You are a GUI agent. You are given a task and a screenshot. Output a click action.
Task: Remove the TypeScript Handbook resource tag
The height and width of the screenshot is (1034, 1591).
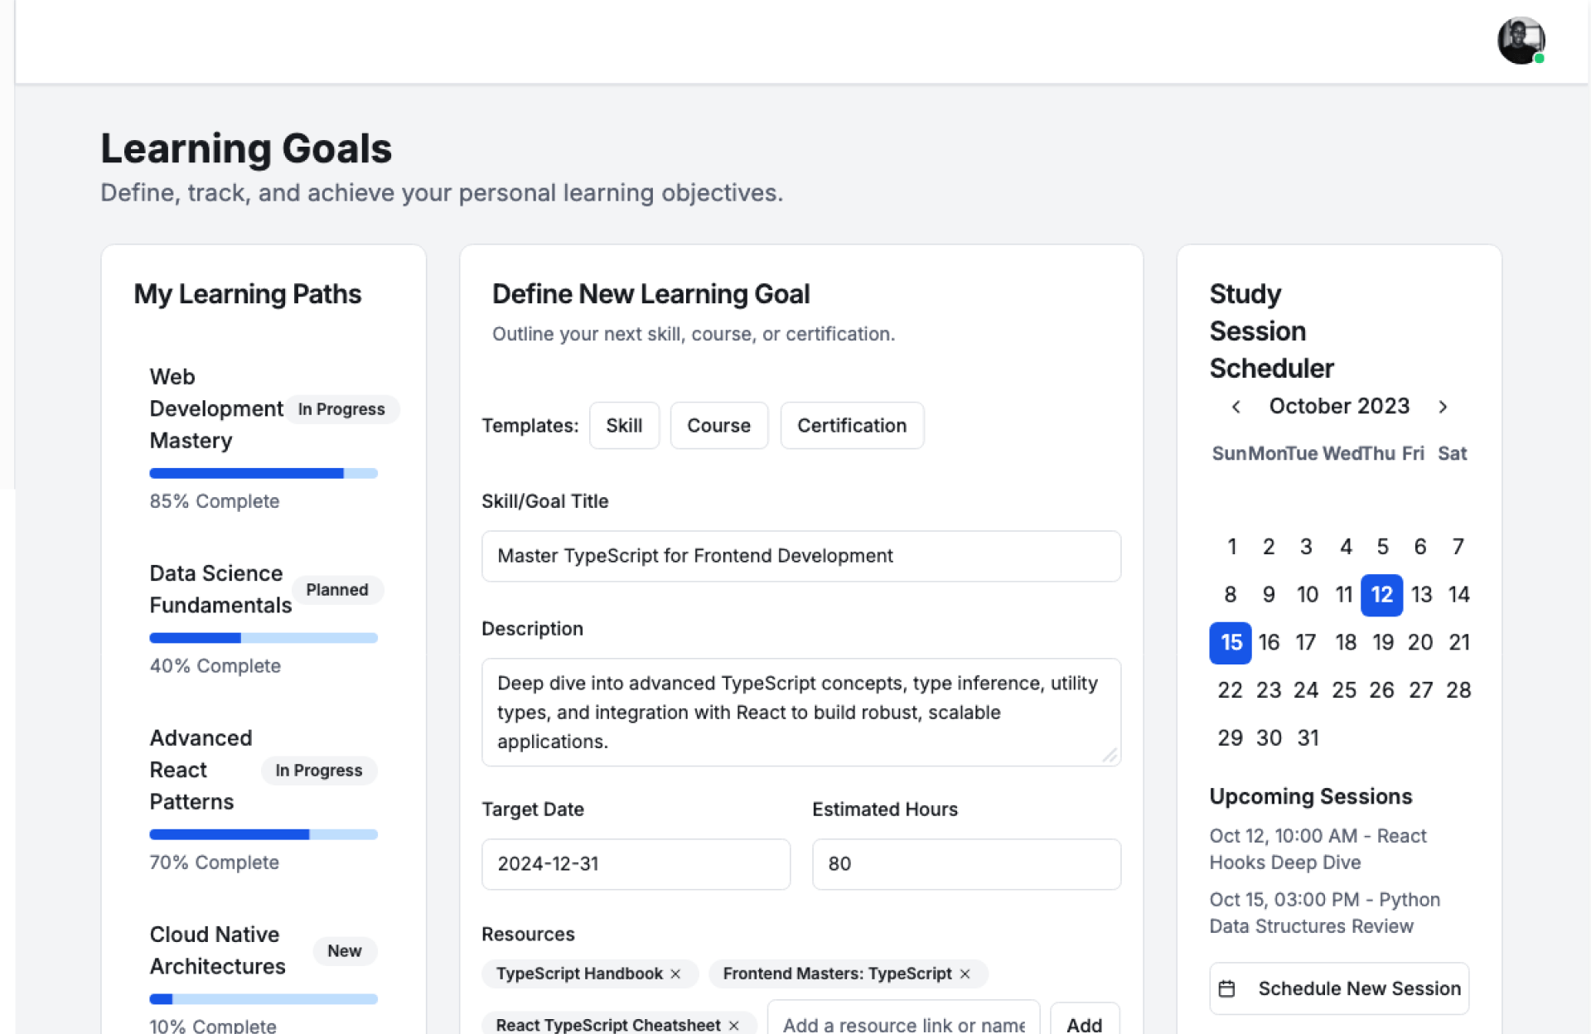point(675,974)
